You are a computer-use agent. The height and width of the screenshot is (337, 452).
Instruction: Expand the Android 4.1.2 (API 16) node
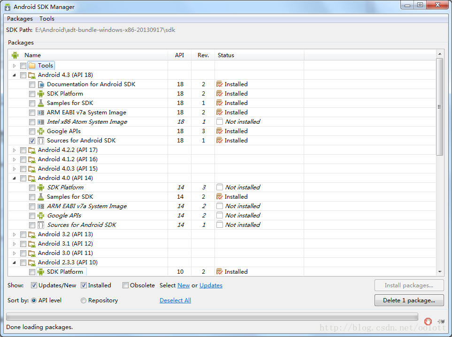pyautogui.click(x=14, y=159)
